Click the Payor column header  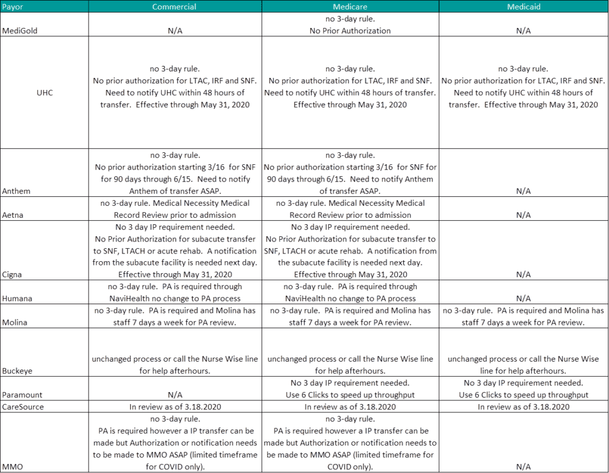pos(14,7)
